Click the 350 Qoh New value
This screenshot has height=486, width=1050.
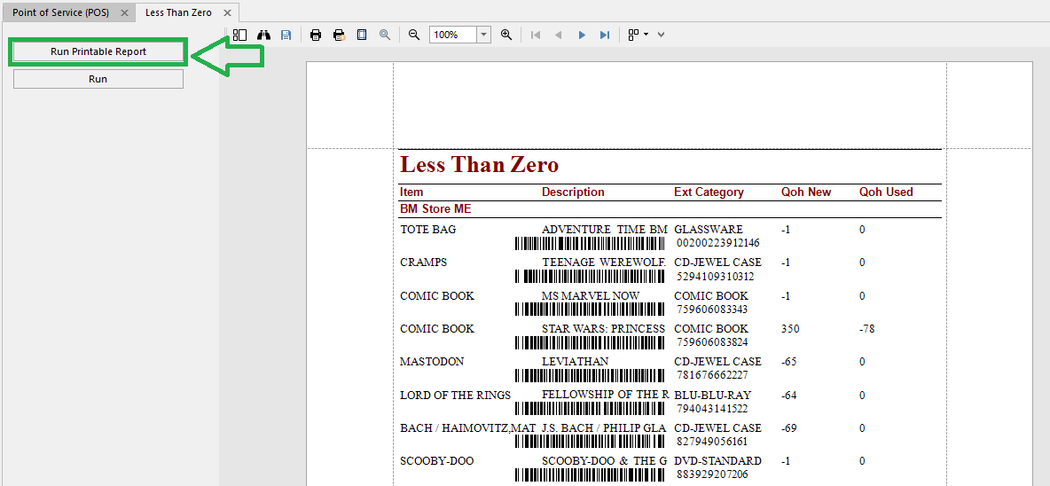[790, 329]
